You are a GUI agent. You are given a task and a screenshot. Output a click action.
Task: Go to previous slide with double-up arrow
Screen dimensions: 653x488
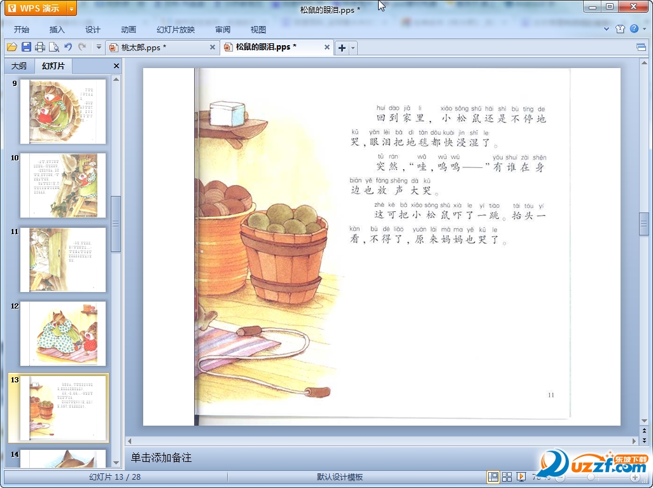tap(644, 431)
